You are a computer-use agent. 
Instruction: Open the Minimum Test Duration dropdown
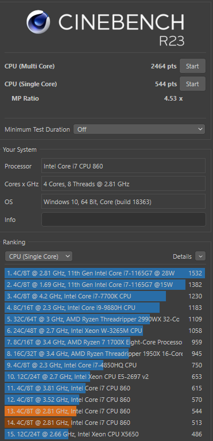(x=139, y=129)
